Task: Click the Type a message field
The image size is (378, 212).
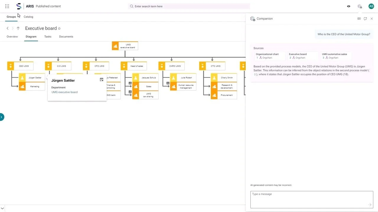Action: [x=312, y=199]
